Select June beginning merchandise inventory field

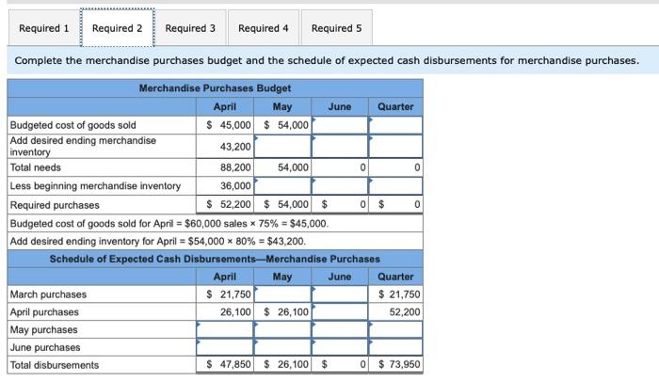click(x=340, y=185)
